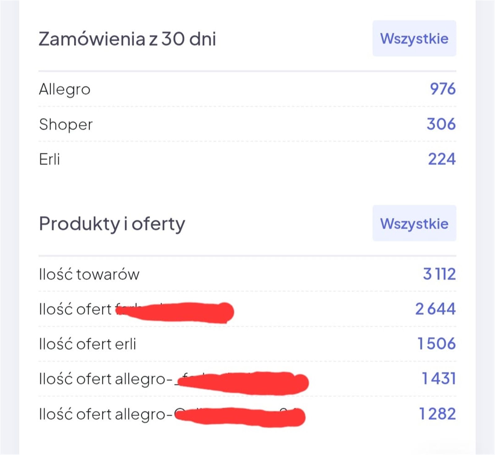
Task: Select the Produkty i oferty heading
Action: 112,224
